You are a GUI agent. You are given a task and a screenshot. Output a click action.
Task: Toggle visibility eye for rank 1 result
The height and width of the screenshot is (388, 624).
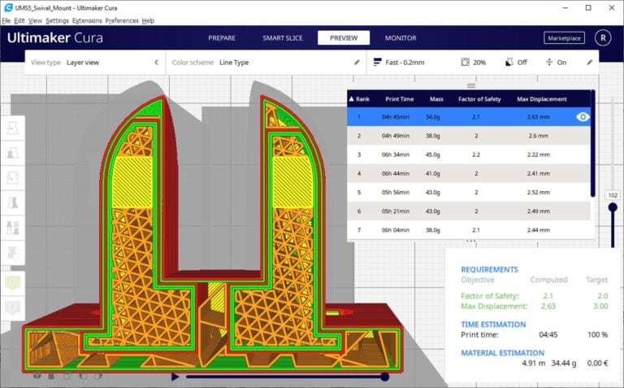pyautogui.click(x=583, y=116)
